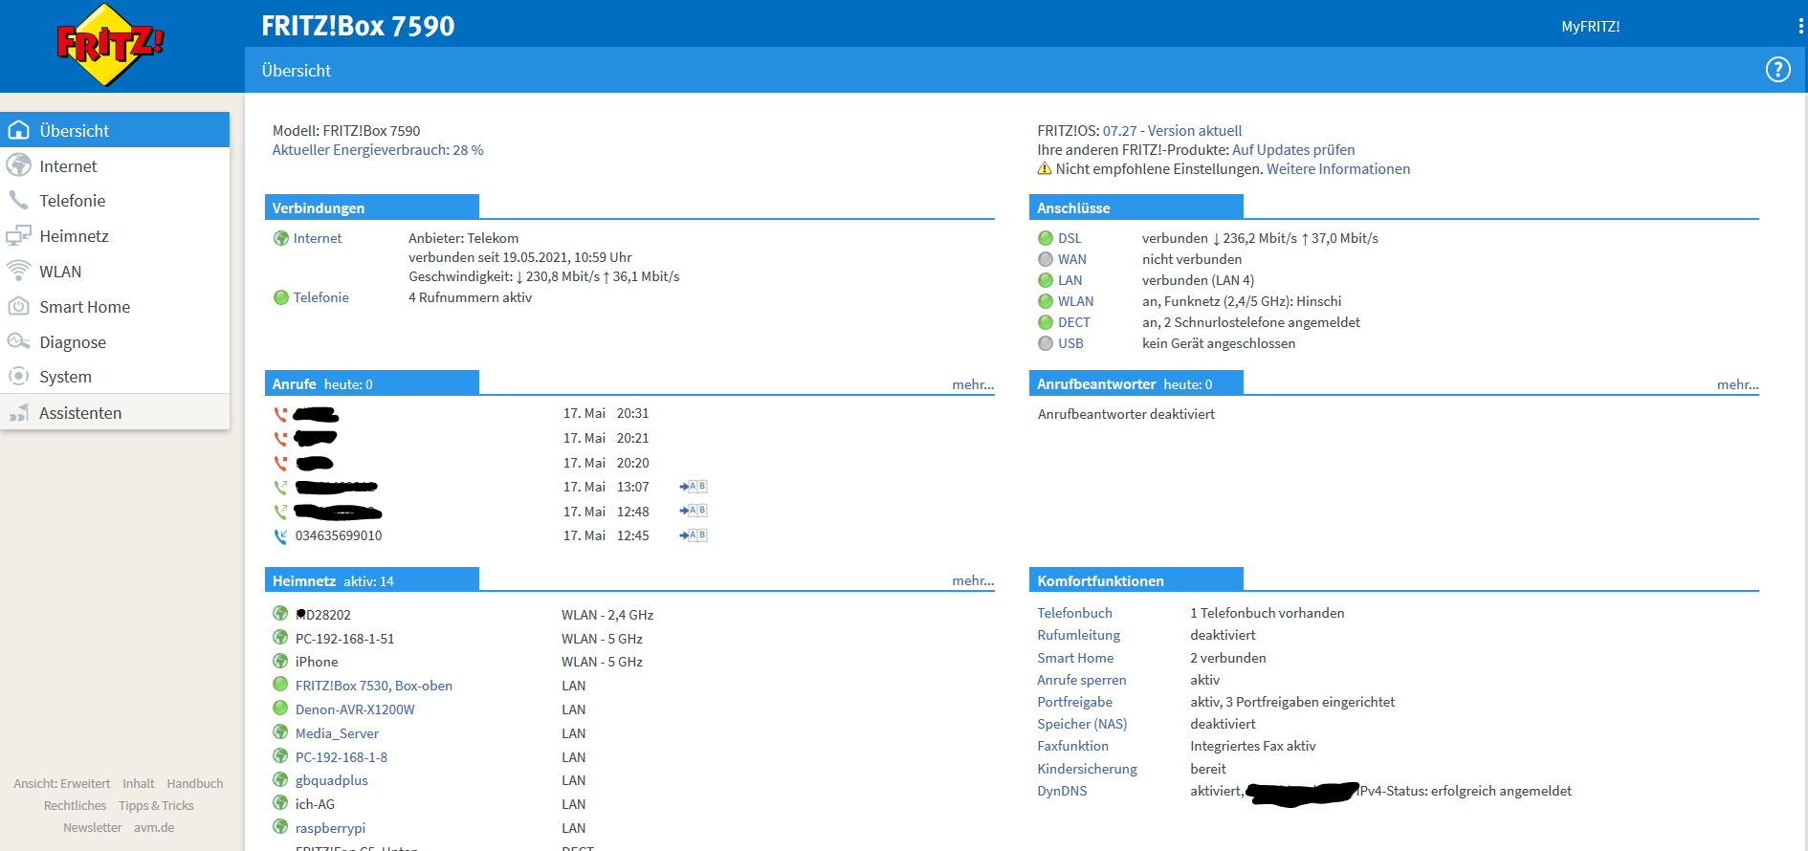Open the Rufumleitung link
The image size is (1808, 851).
point(1079,635)
